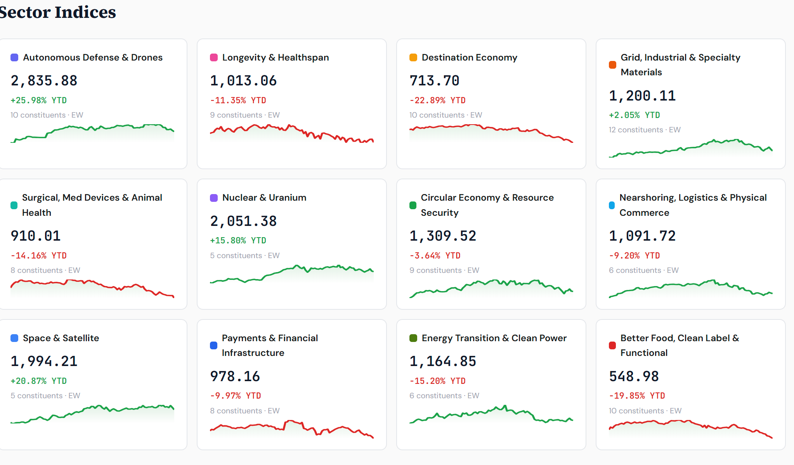Click the orange Destination Economy color square
This screenshot has height=465, width=794.
click(x=413, y=57)
